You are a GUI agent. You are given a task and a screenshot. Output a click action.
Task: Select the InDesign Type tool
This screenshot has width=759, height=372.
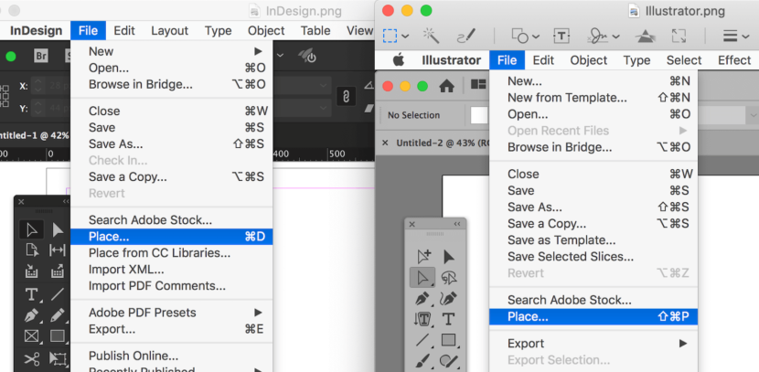click(31, 293)
